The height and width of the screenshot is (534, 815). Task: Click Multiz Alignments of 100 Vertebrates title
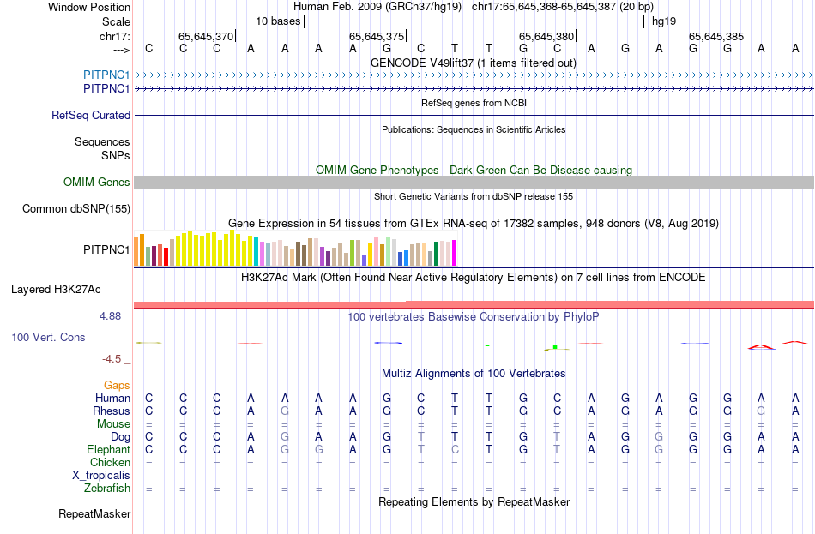(x=474, y=374)
